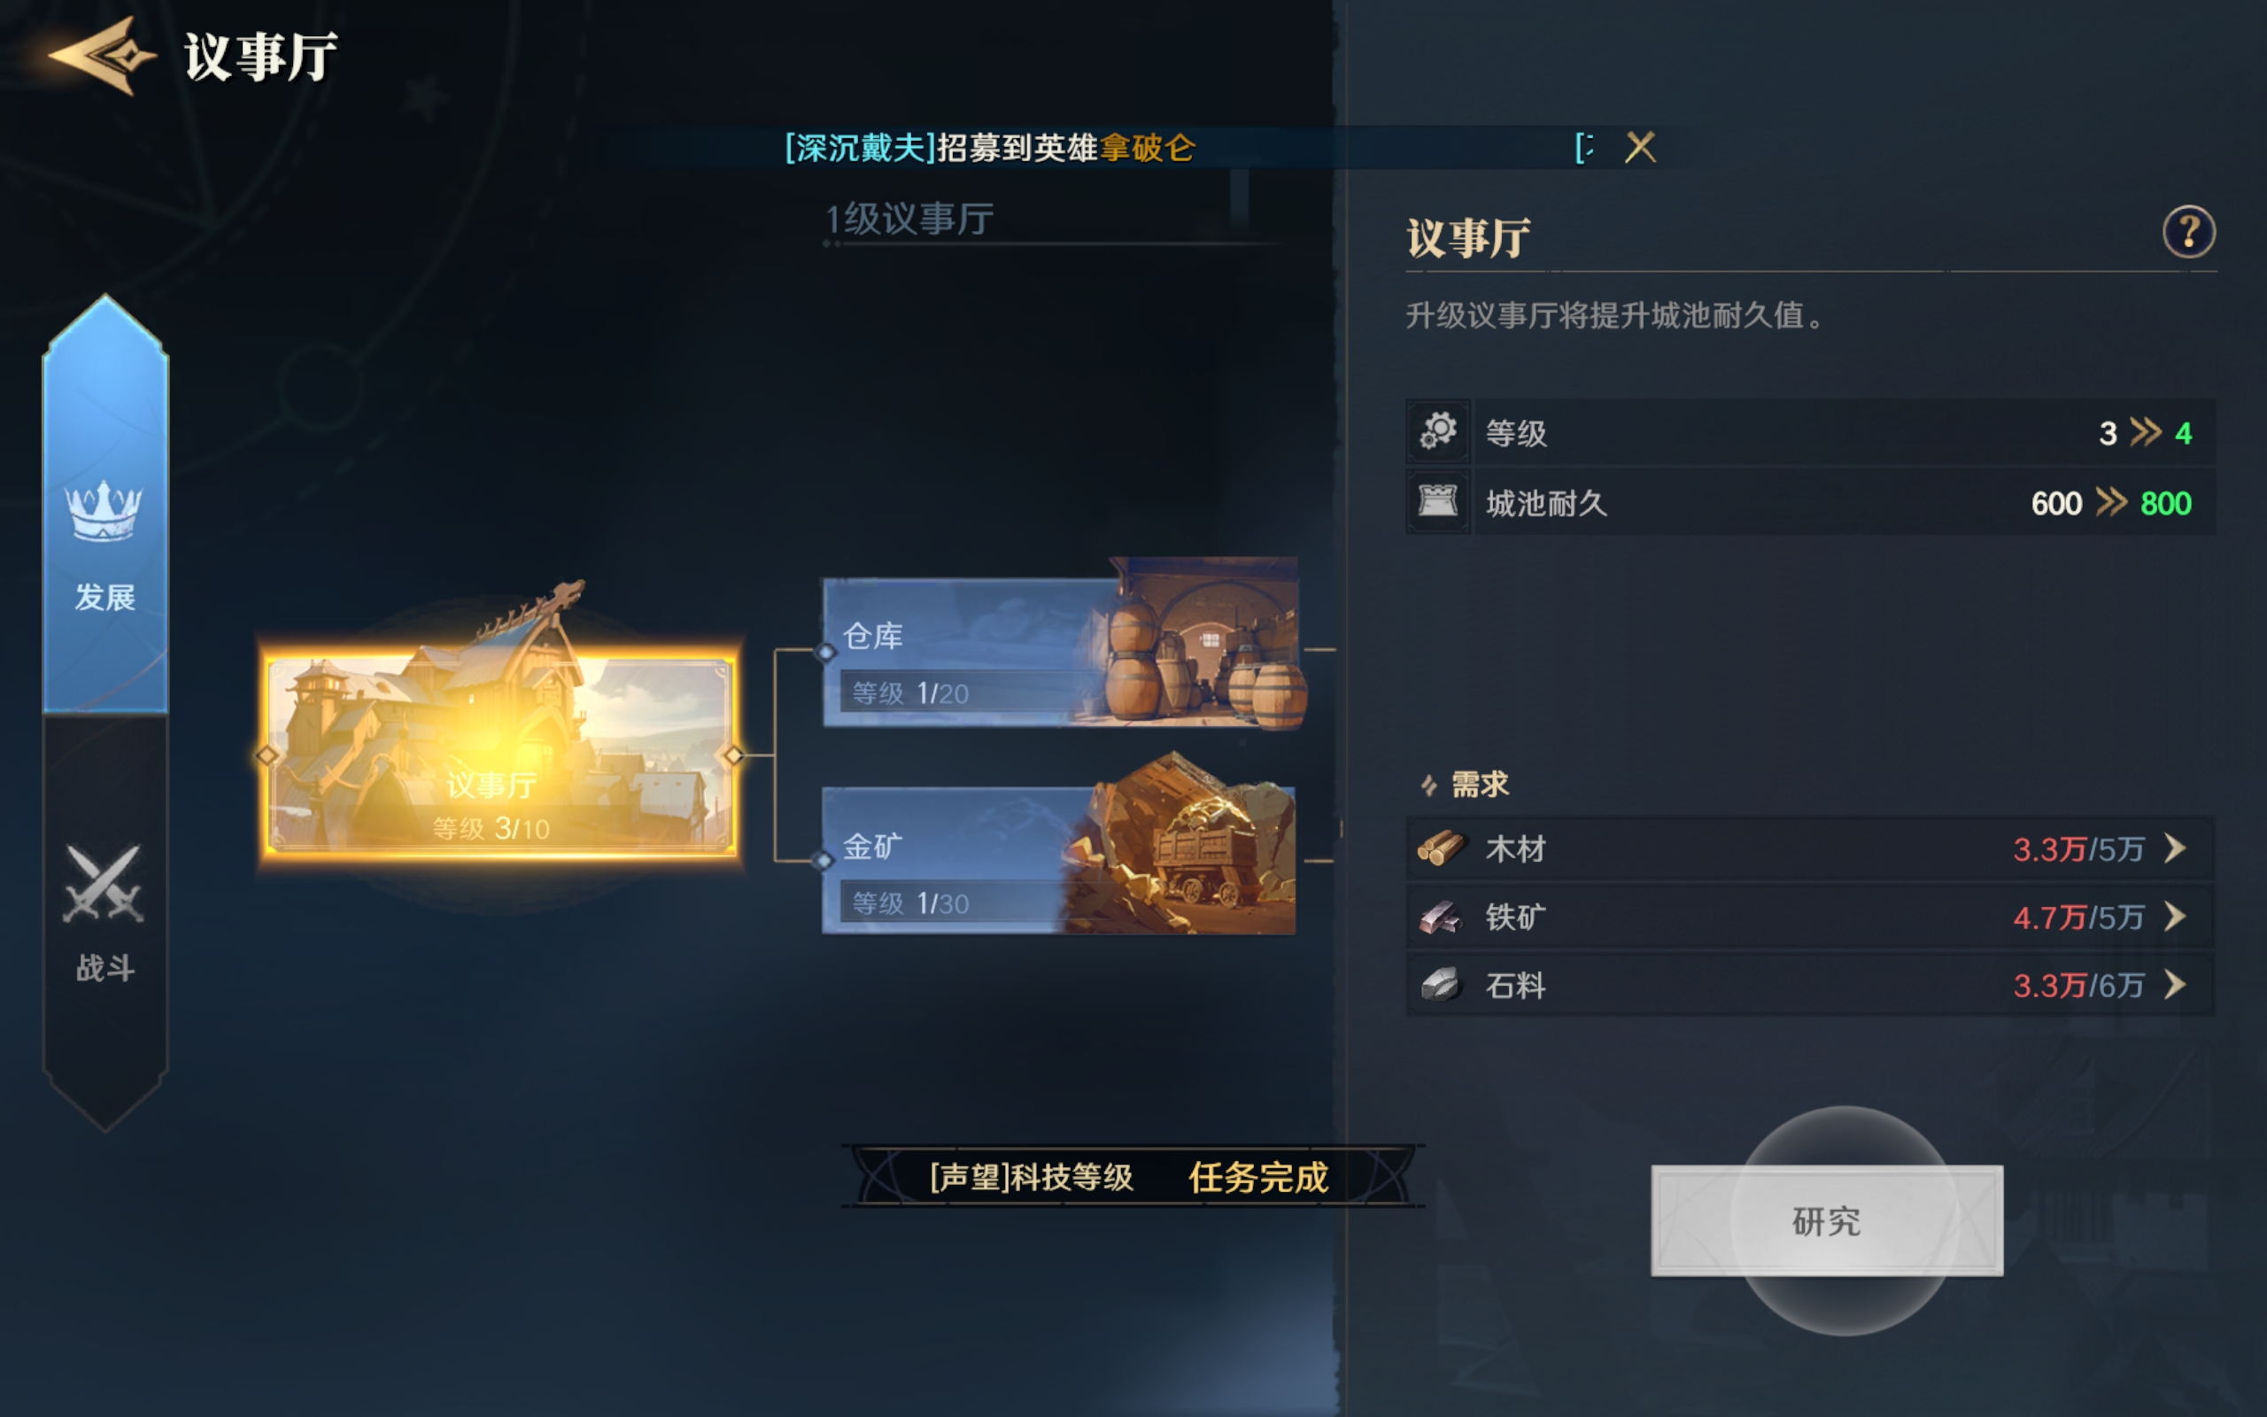
Task: Click the castle icon beside 城池耐久
Action: (x=1438, y=502)
